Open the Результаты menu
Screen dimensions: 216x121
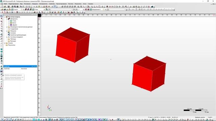[78, 4]
